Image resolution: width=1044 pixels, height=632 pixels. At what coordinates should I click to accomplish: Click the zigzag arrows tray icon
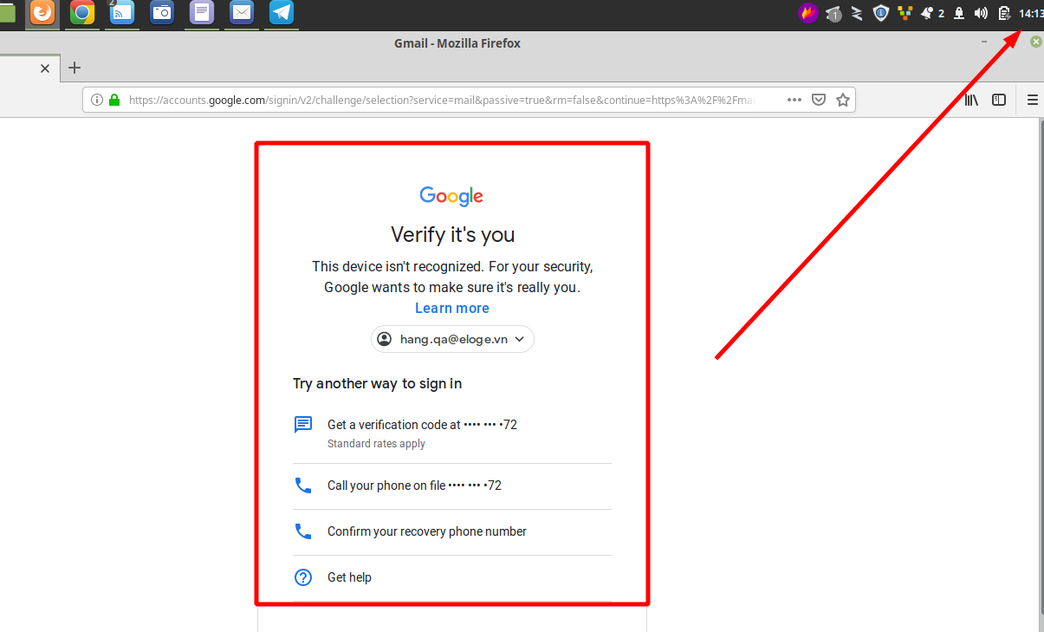[858, 13]
